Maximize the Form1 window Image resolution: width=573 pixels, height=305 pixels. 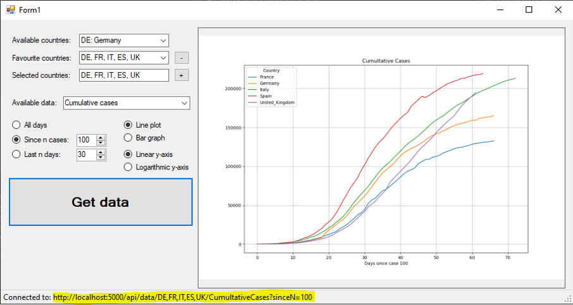(529, 10)
